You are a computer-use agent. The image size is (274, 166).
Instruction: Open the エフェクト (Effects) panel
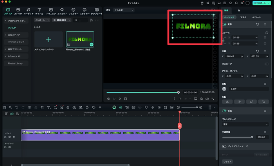[62, 11]
